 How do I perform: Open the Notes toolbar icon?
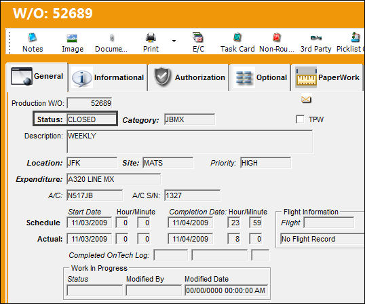coord(33,37)
